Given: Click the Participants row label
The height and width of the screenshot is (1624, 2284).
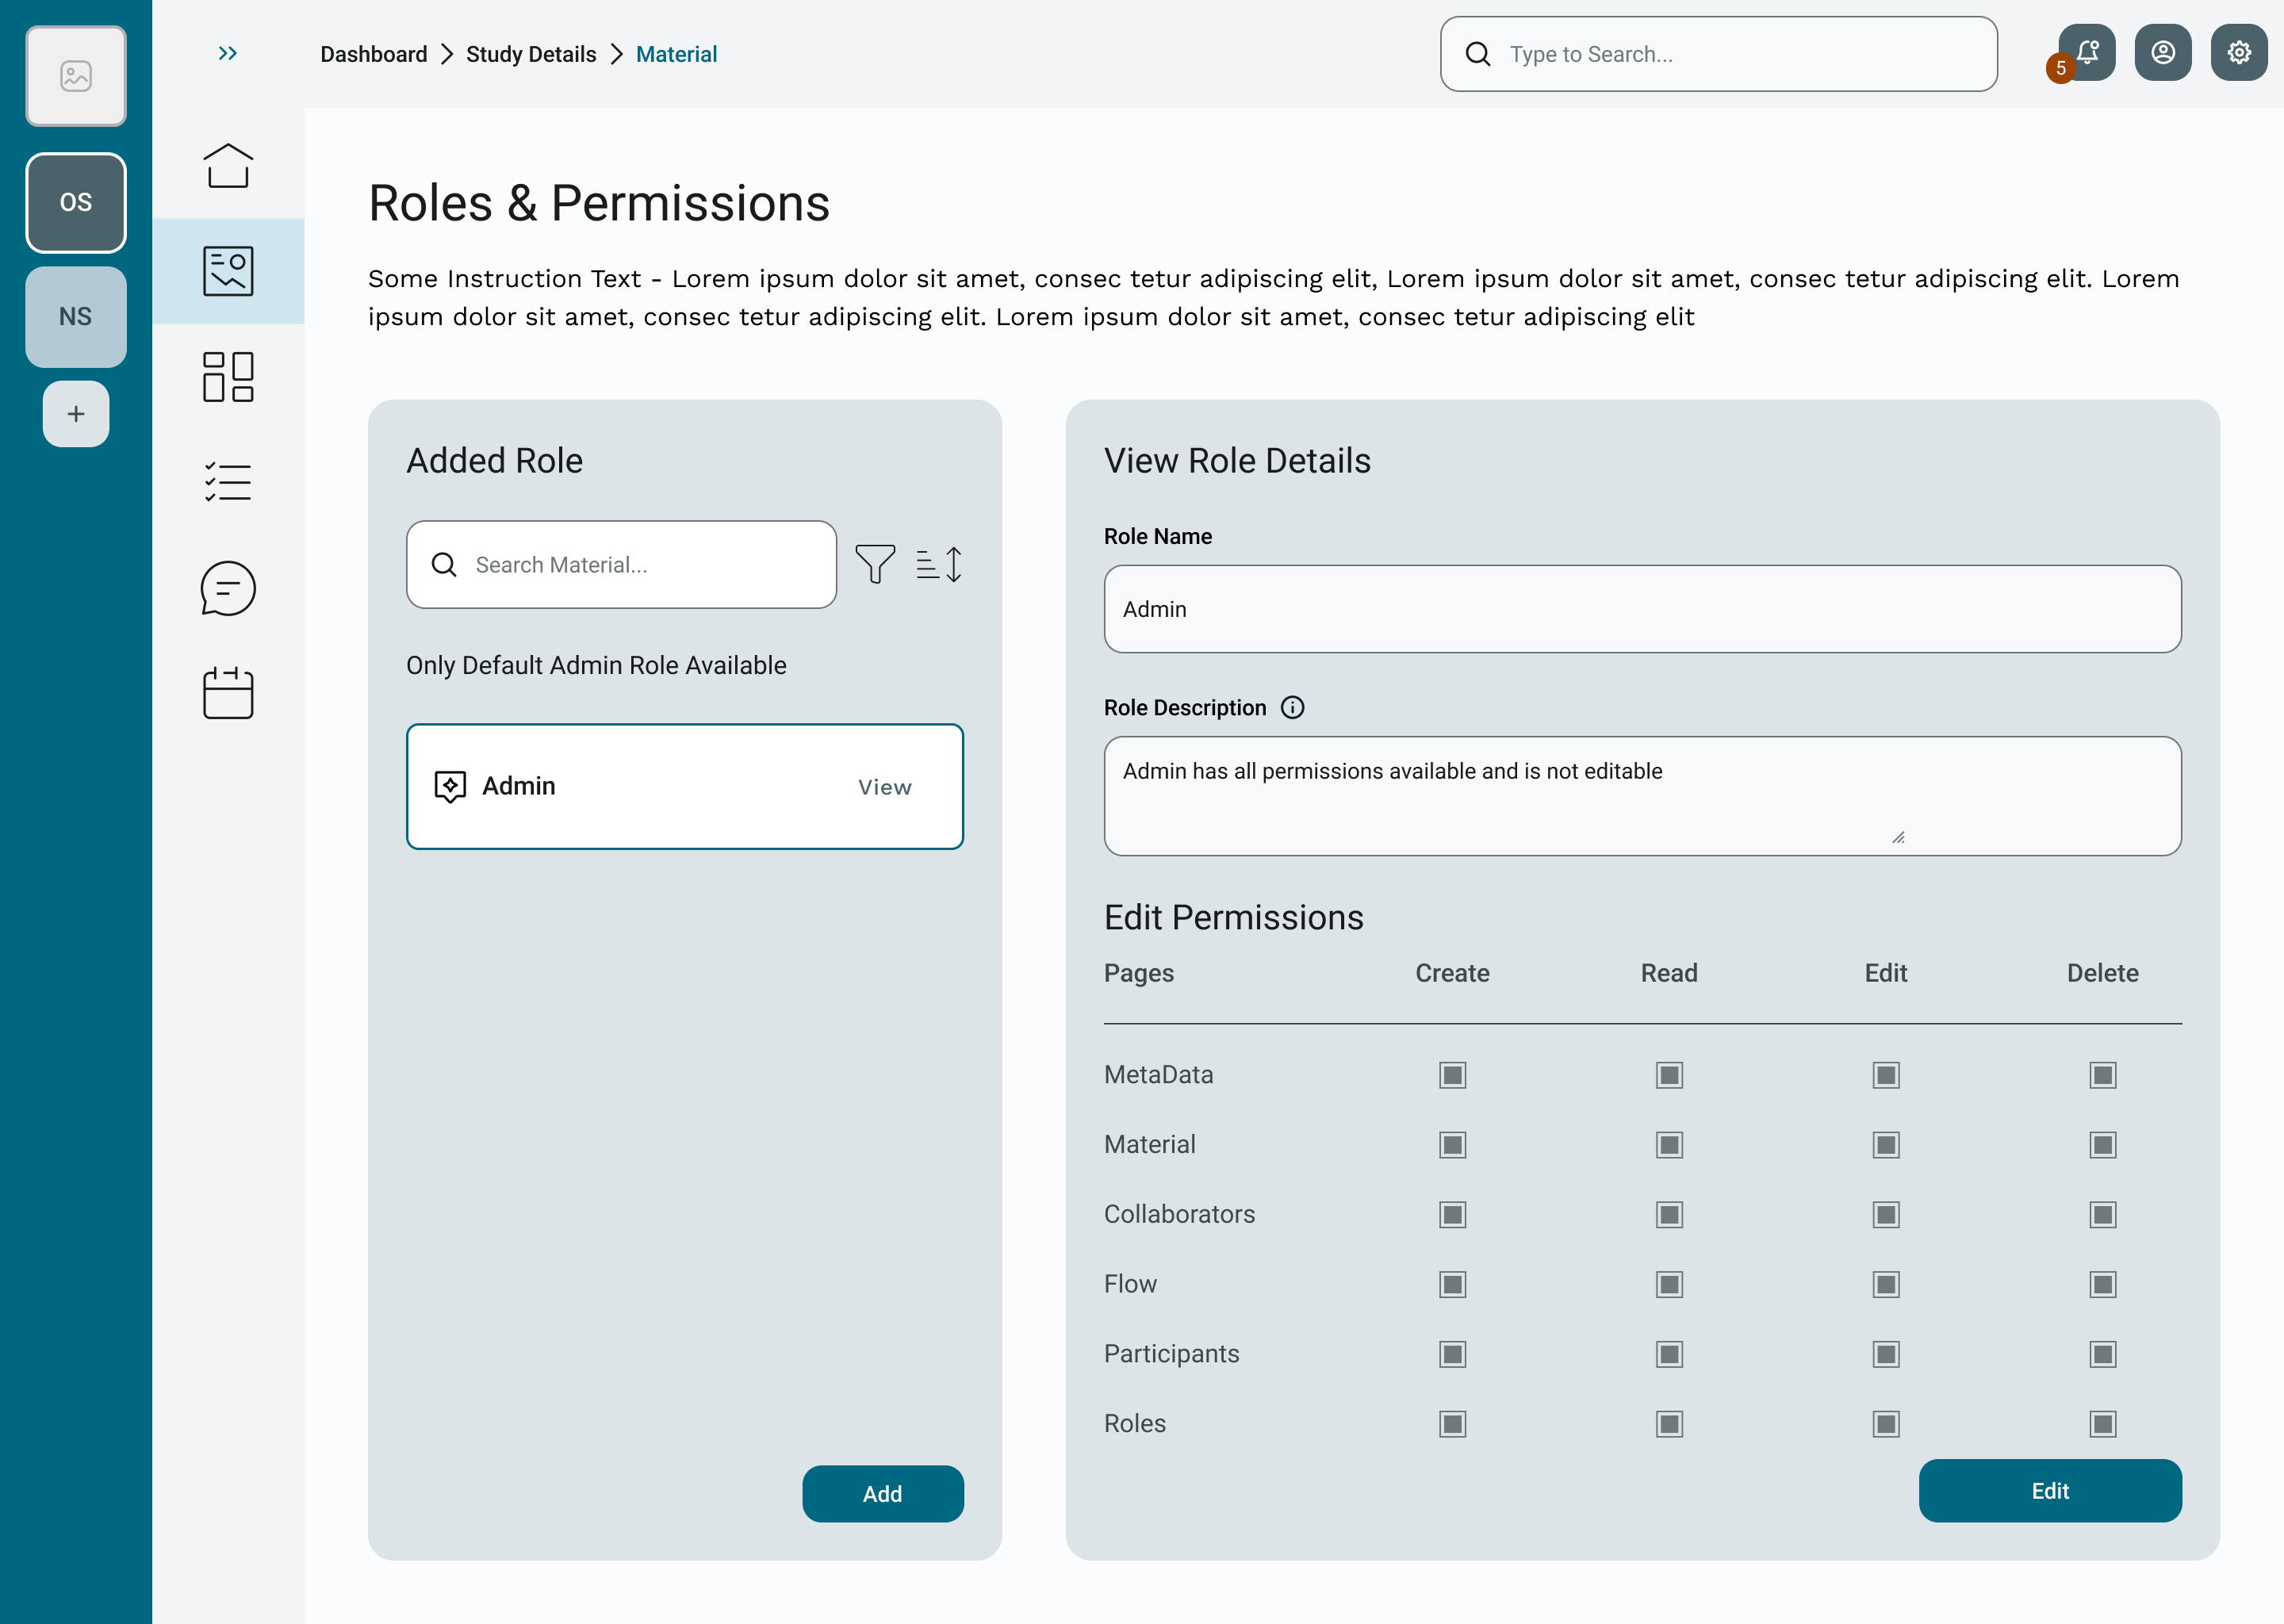Looking at the screenshot, I should pyautogui.click(x=1171, y=1354).
